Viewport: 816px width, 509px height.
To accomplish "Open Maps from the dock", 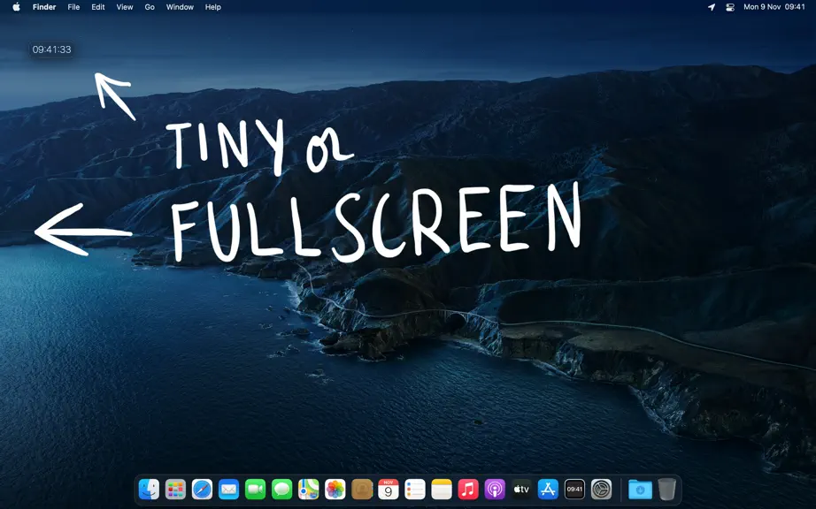I will click(x=309, y=490).
